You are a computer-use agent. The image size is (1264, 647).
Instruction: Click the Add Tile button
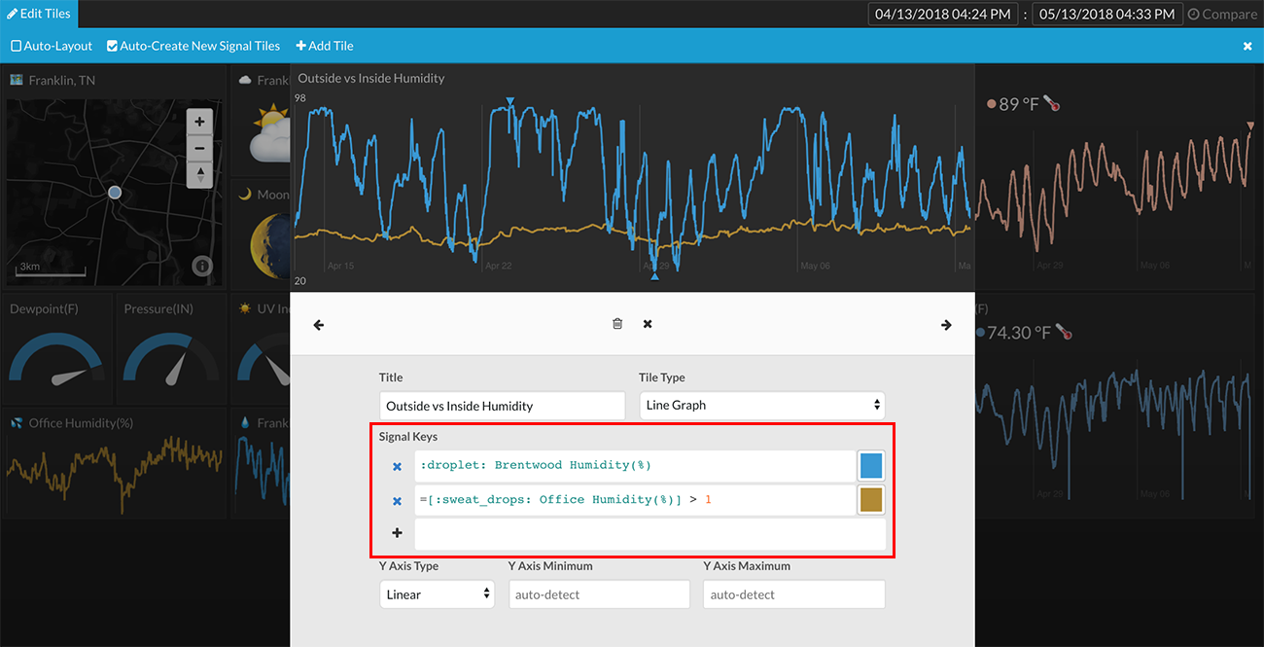pyautogui.click(x=325, y=46)
